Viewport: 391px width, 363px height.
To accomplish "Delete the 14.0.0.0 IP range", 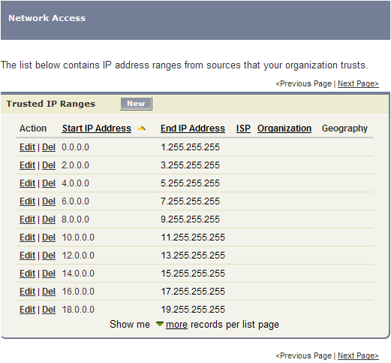I will 49,274.
